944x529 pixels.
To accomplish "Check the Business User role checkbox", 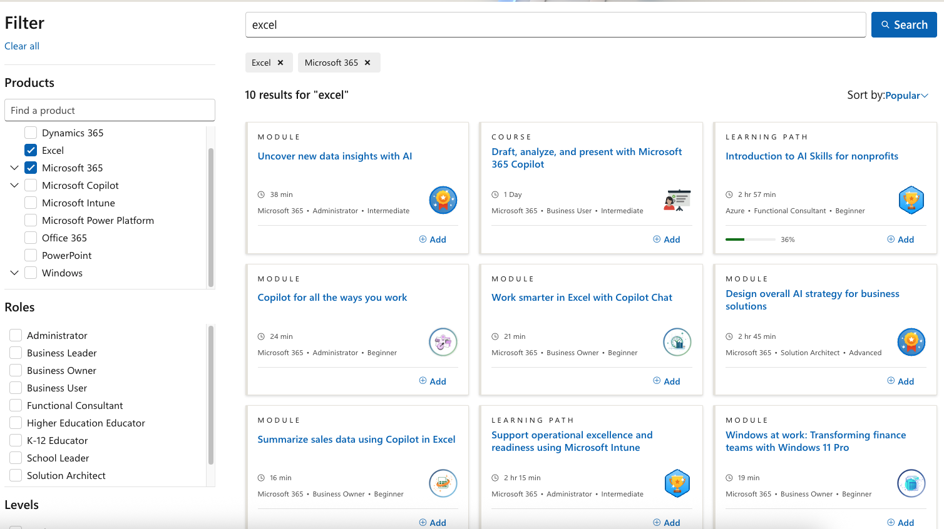I will click(x=16, y=388).
